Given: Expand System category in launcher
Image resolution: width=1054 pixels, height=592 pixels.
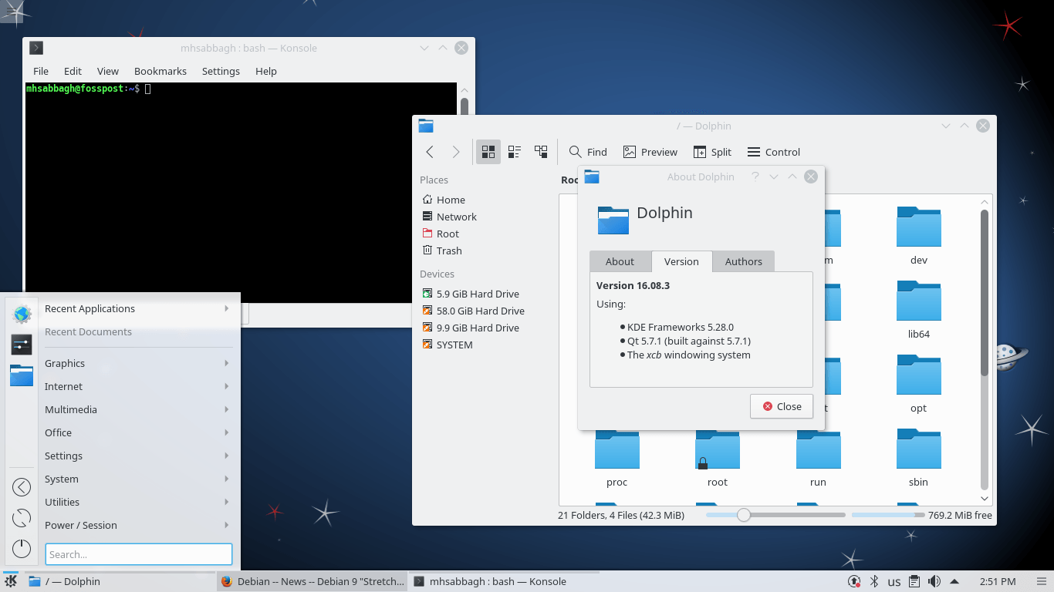Looking at the screenshot, I should pos(137,479).
